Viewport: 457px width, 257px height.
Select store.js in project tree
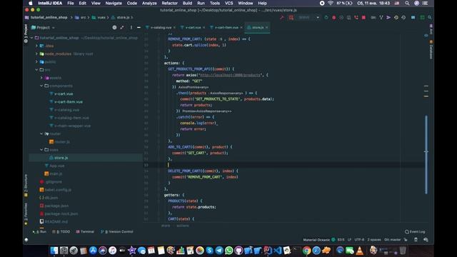point(61,158)
